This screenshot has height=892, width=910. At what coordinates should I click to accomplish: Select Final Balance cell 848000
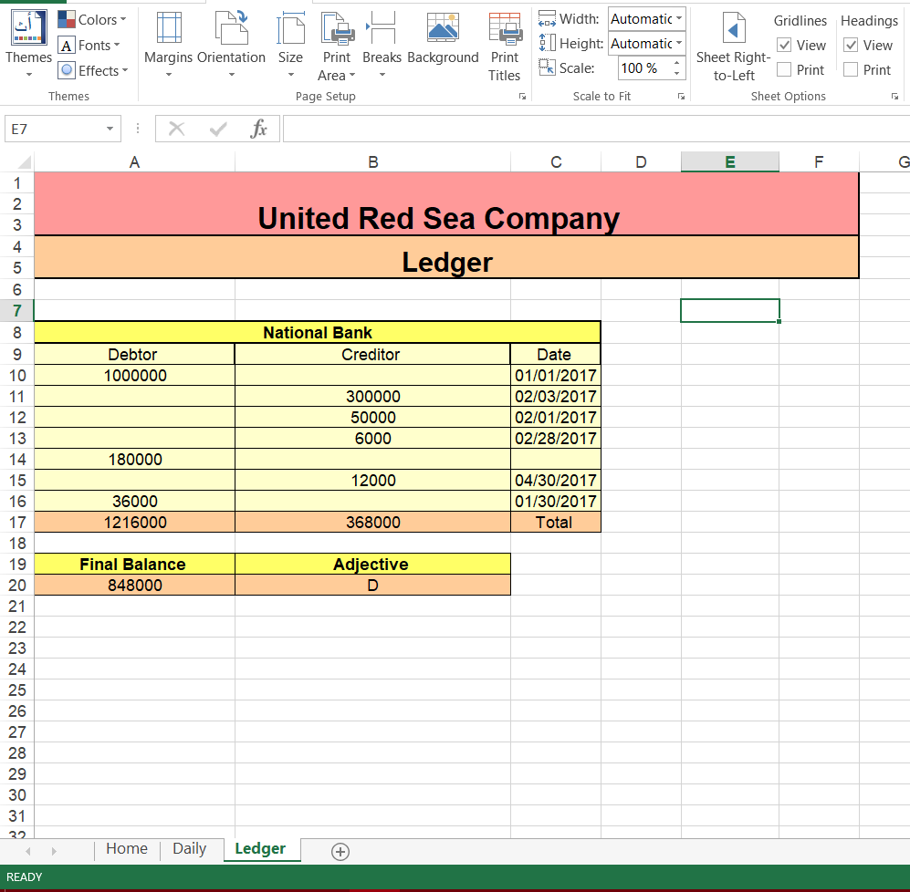click(x=135, y=585)
